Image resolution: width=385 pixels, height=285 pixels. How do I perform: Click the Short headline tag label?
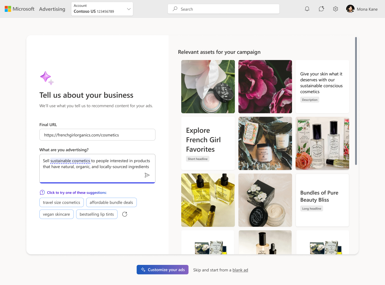(198, 159)
